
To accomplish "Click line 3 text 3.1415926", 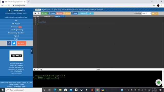I will [x=42, y=22].
